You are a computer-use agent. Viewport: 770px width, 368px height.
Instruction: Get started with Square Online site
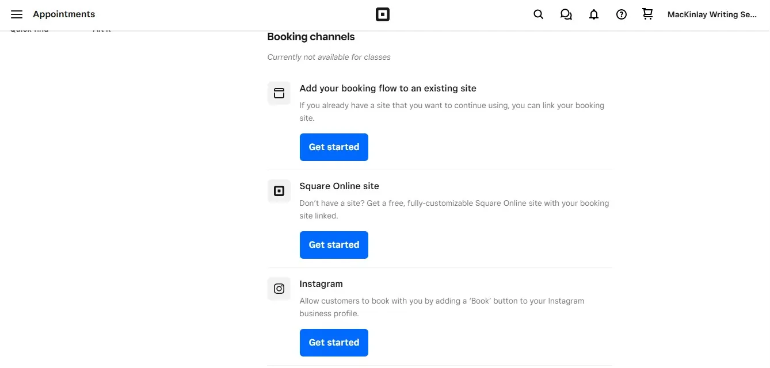[334, 245]
